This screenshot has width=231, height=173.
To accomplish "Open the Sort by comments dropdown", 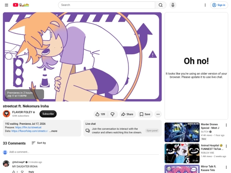I will pyautogui.click(x=39, y=143).
